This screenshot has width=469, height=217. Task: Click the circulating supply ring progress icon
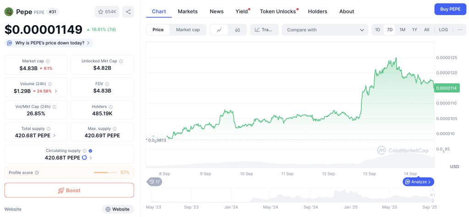[x=84, y=158]
